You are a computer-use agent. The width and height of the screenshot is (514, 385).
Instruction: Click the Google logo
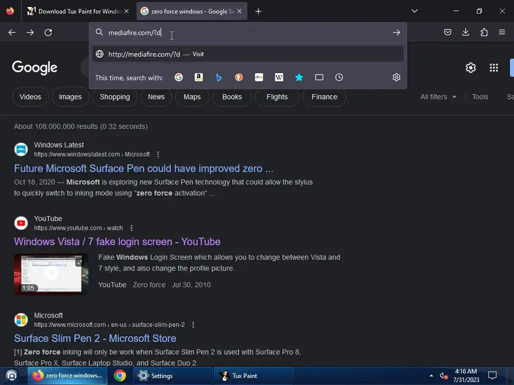tap(35, 68)
